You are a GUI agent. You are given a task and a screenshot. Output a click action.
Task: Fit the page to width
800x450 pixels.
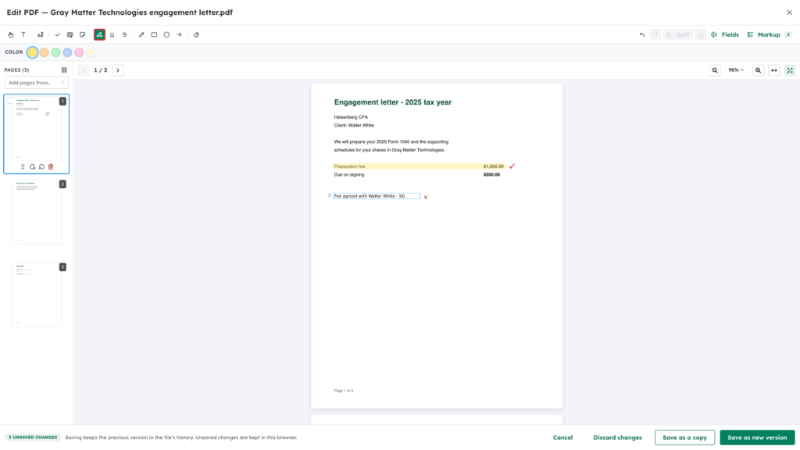(774, 70)
